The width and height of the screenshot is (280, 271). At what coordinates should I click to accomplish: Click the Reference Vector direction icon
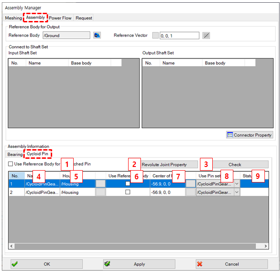pos(206,36)
